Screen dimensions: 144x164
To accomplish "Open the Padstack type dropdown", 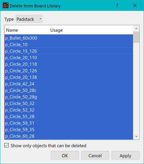I will point(29,19).
